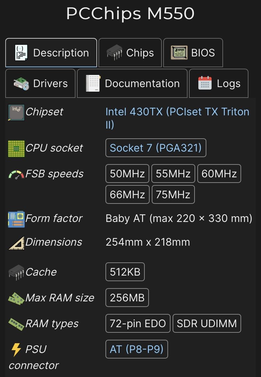The height and width of the screenshot is (377, 261).
Task: Click the PSU connector lightning bolt icon
Action: pyautogui.click(x=16, y=349)
